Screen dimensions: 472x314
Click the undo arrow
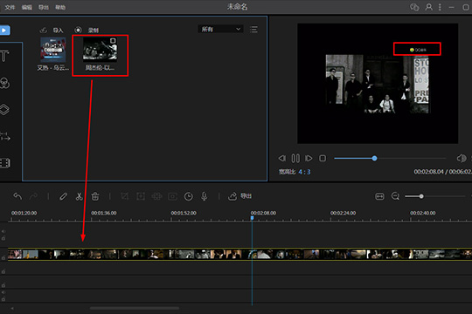(17, 196)
